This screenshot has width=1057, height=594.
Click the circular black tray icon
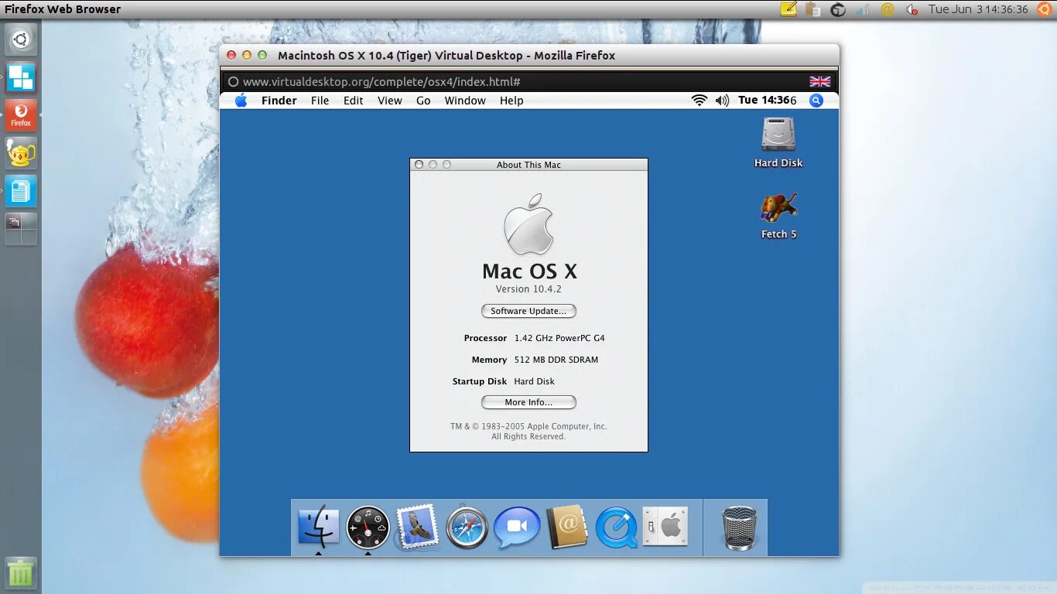838,9
